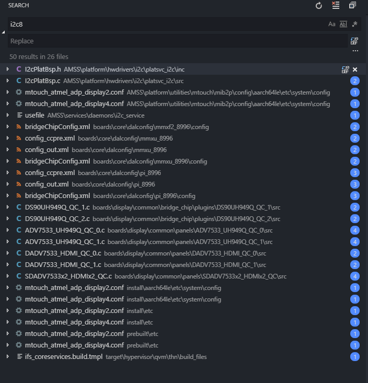
Task: Toggle Match Case option
Action: pos(332,24)
